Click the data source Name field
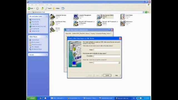Screen dimensions: 178x100 pos(107,50)
